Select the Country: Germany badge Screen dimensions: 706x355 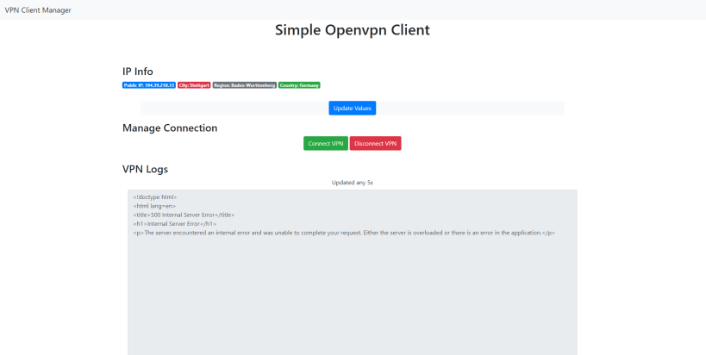tap(299, 85)
